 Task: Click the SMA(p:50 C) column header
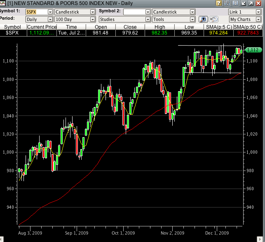click(x=249, y=27)
